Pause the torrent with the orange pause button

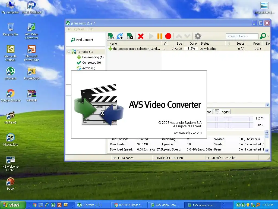pos(160,36)
